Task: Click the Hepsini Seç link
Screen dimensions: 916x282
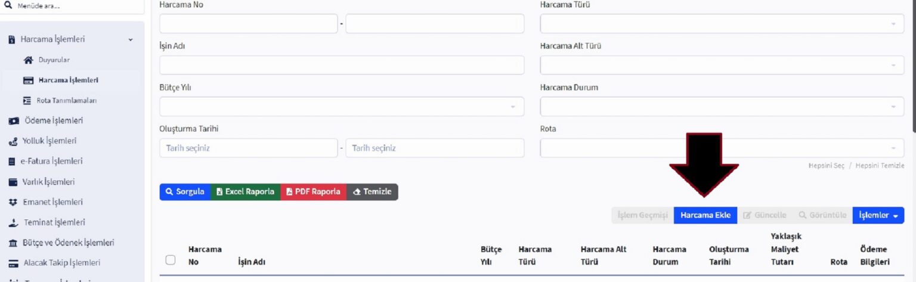Action: [x=826, y=166]
